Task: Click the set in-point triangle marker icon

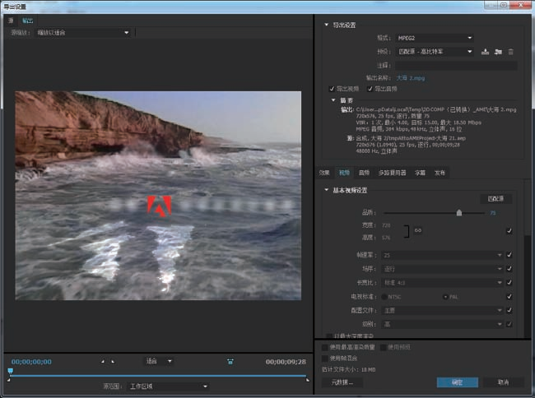Action: pyautogui.click(x=103, y=361)
